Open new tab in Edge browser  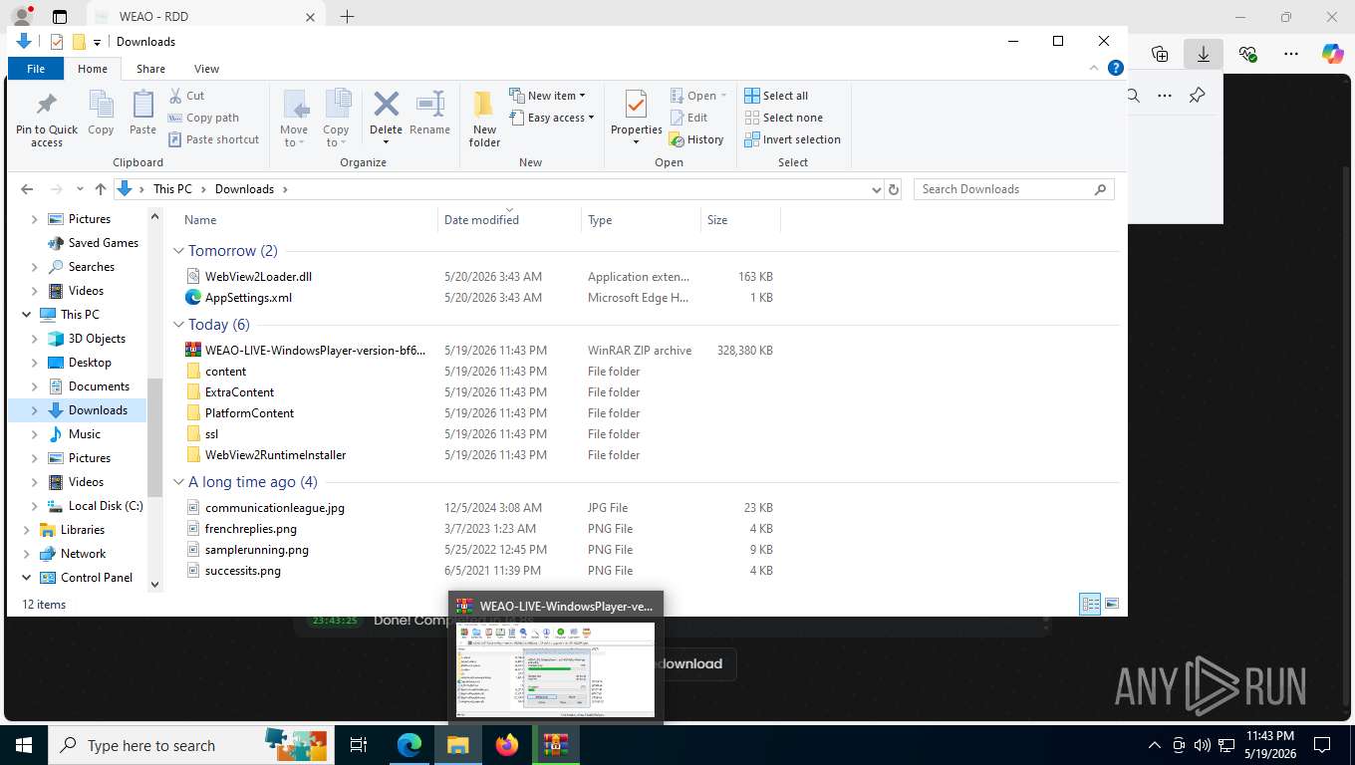[347, 17]
